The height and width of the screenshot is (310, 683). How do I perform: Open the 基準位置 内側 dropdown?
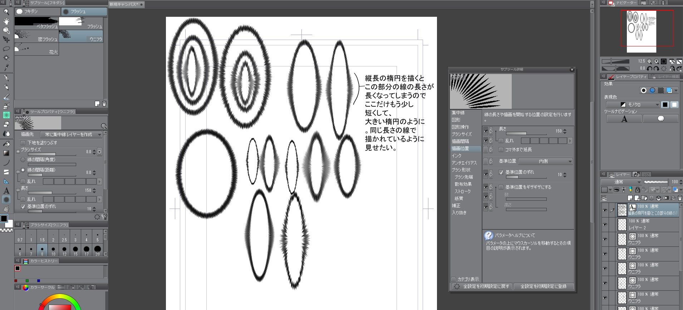[545, 161]
